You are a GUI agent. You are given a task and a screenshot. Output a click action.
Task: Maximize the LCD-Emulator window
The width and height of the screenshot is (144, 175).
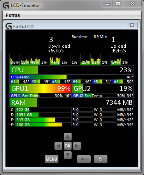pyautogui.click(x=118, y=3)
